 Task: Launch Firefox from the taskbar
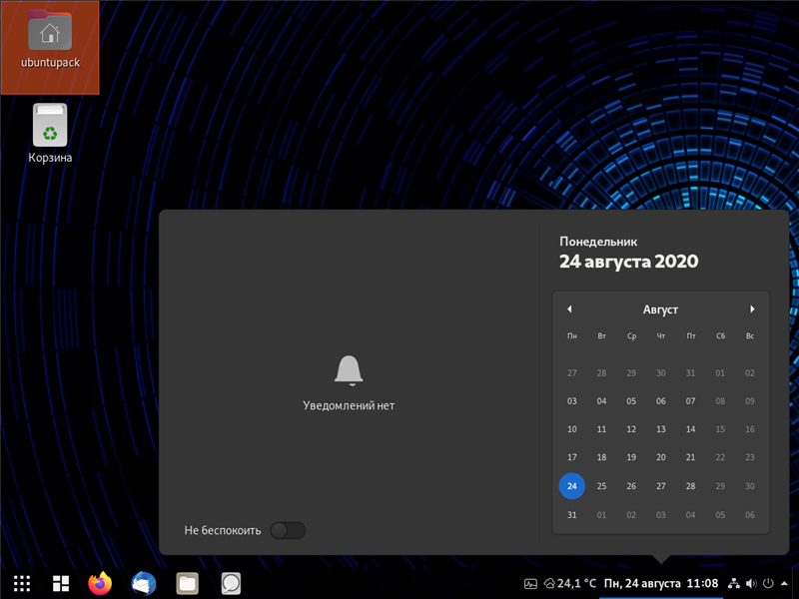click(100, 583)
